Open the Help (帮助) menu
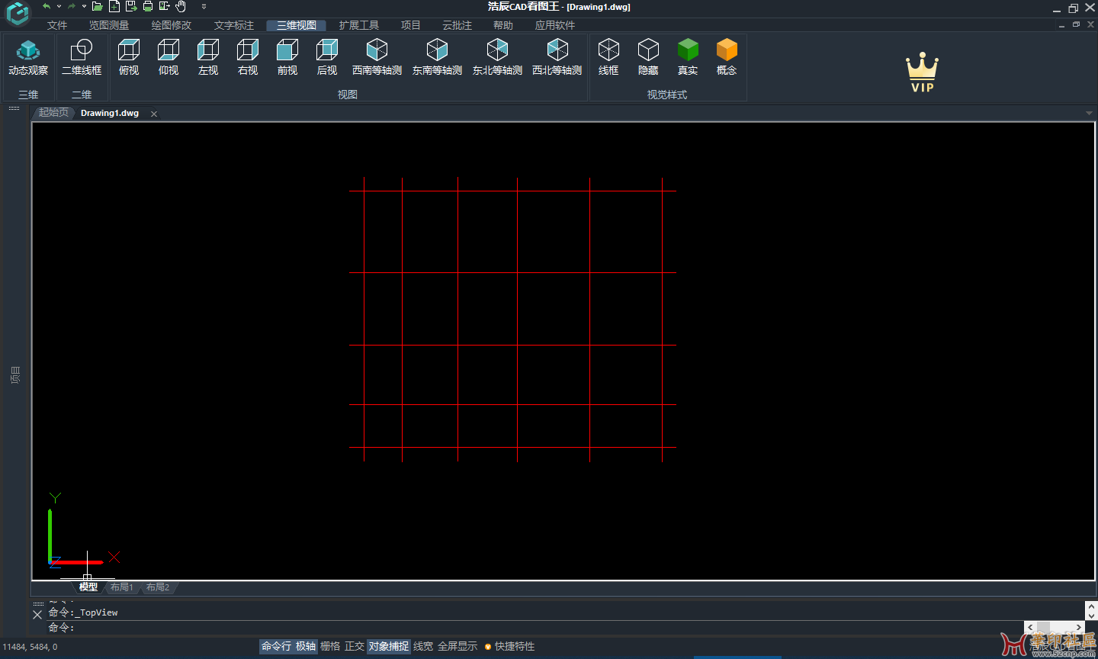This screenshot has width=1098, height=659. click(503, 25)
